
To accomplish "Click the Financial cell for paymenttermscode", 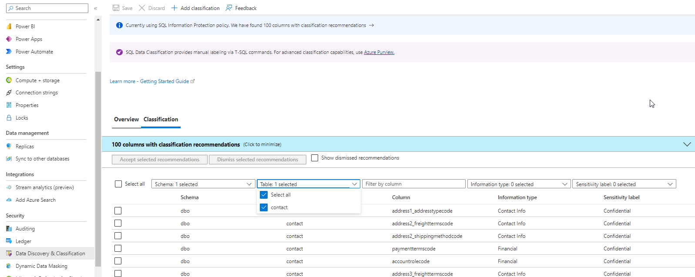I will [x=507, y=249].
